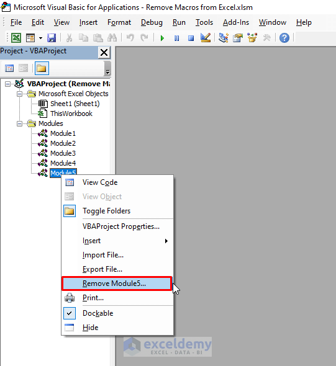Choose Hide from context menu
Screen dimensions: 336x366
117,328
